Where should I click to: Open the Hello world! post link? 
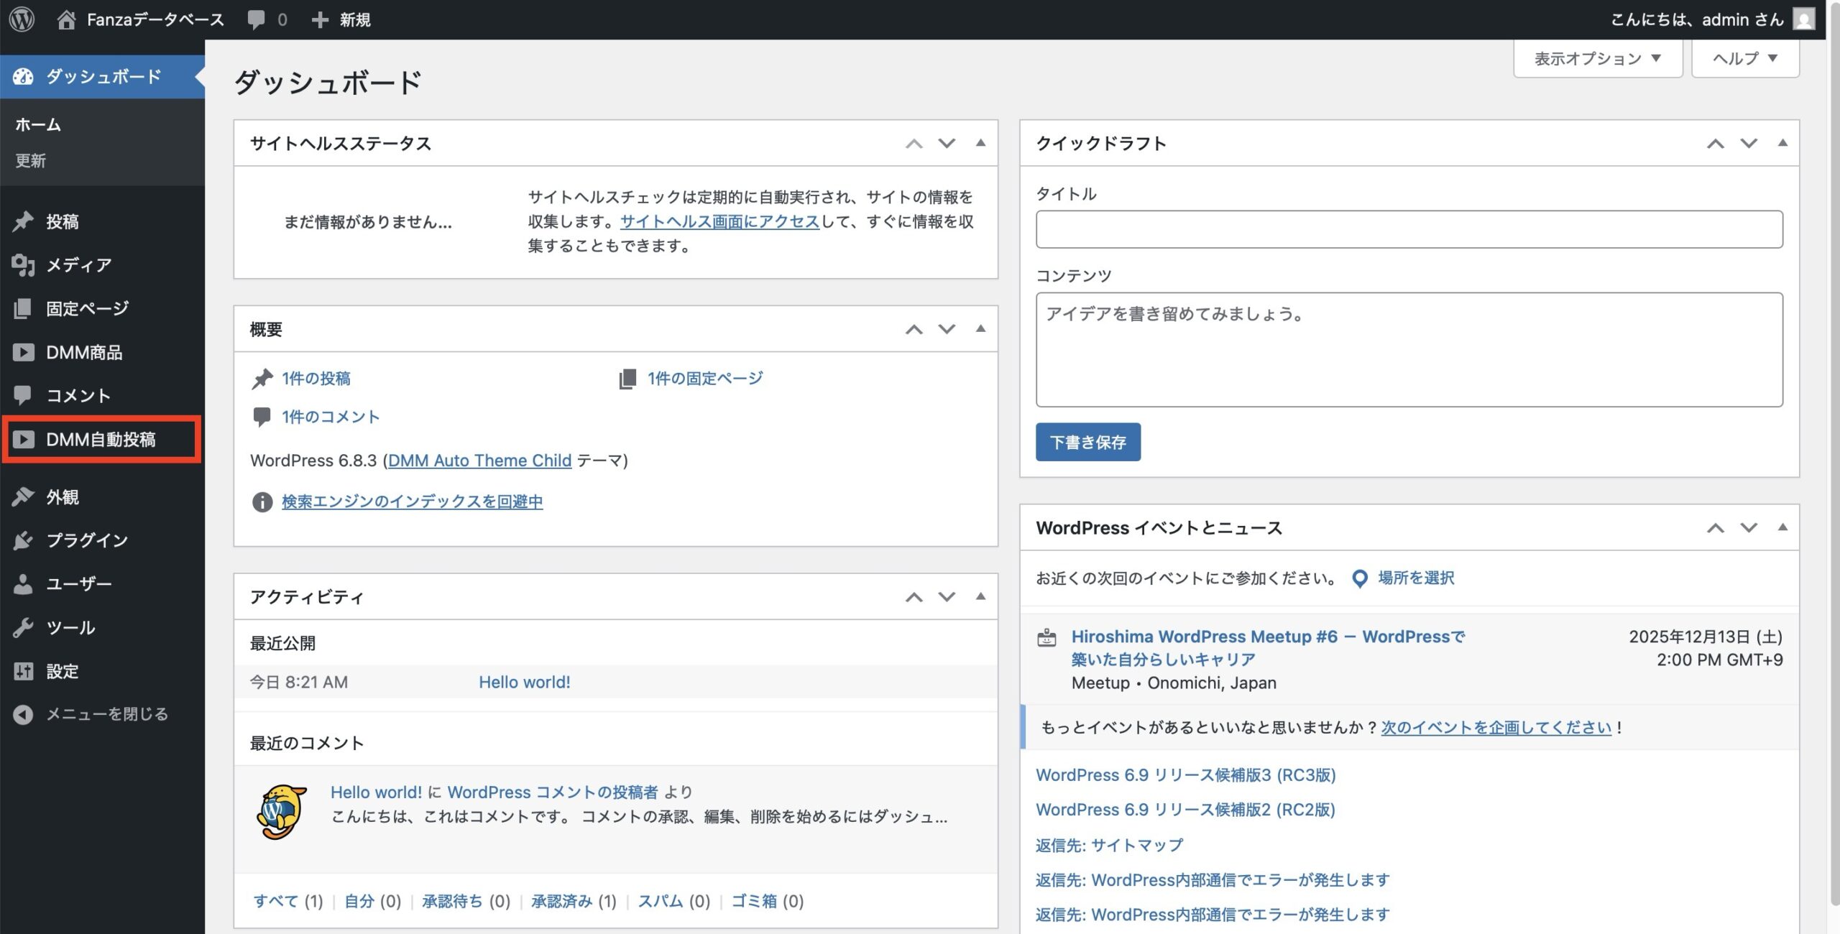pyautogui.click(x=524, y=682)
